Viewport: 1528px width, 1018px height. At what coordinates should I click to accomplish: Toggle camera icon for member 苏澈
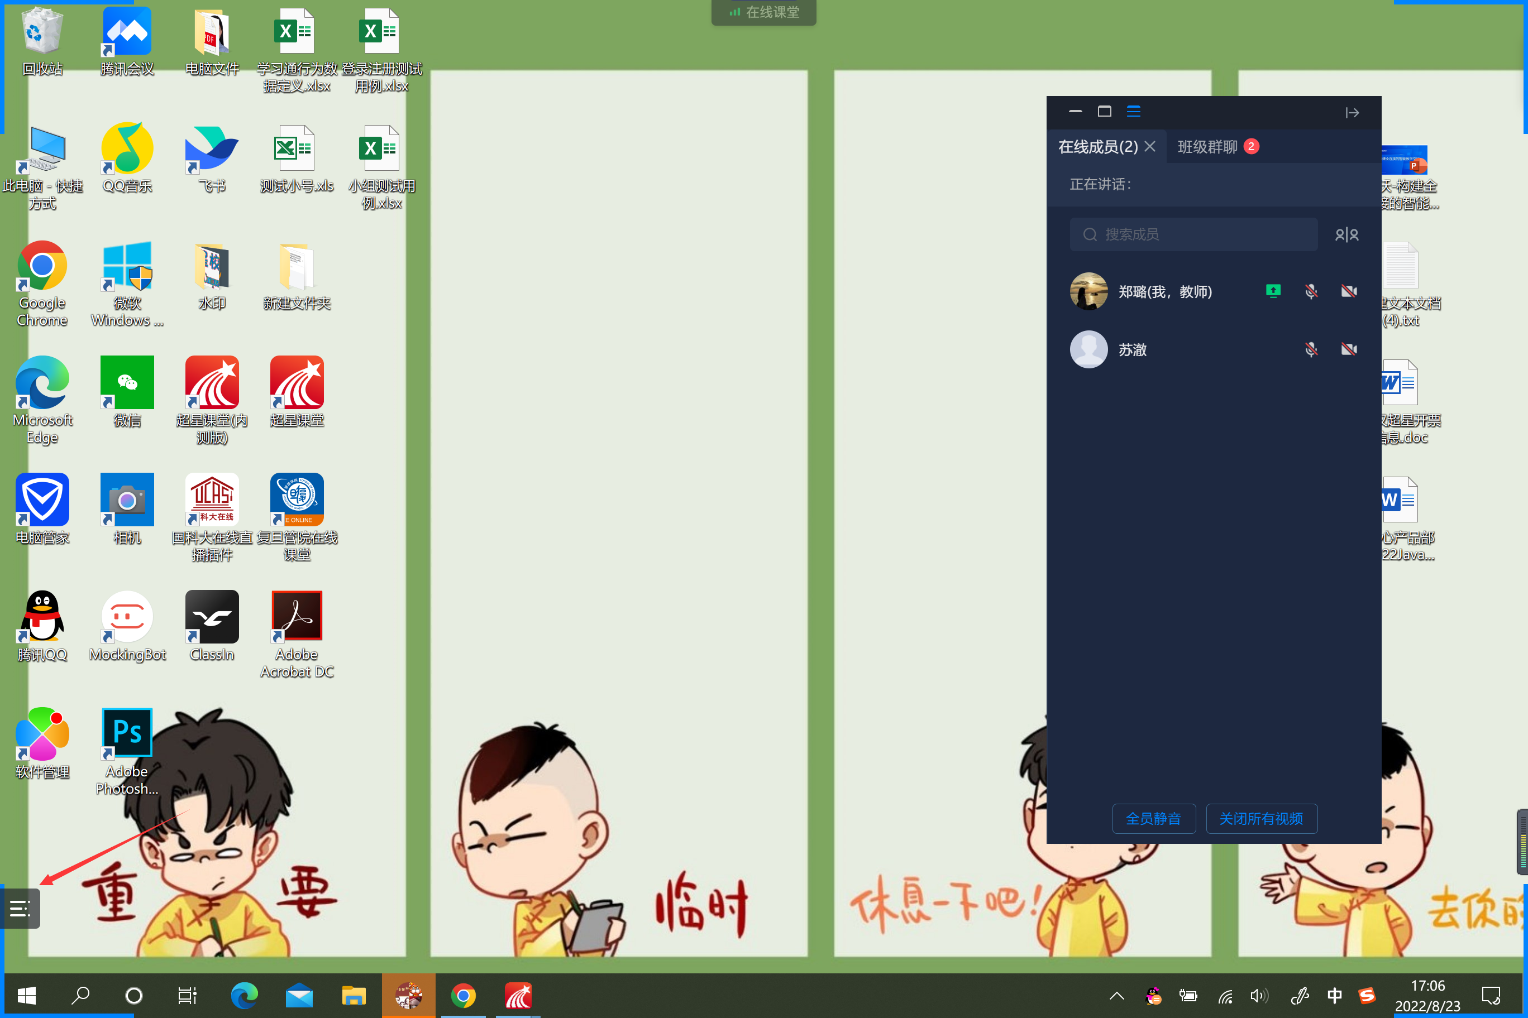[1349, 350]
